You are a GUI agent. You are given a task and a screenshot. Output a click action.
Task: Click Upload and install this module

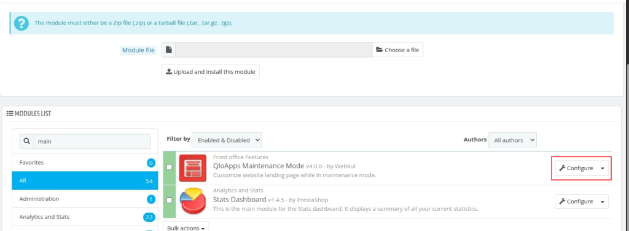(211, 72)
